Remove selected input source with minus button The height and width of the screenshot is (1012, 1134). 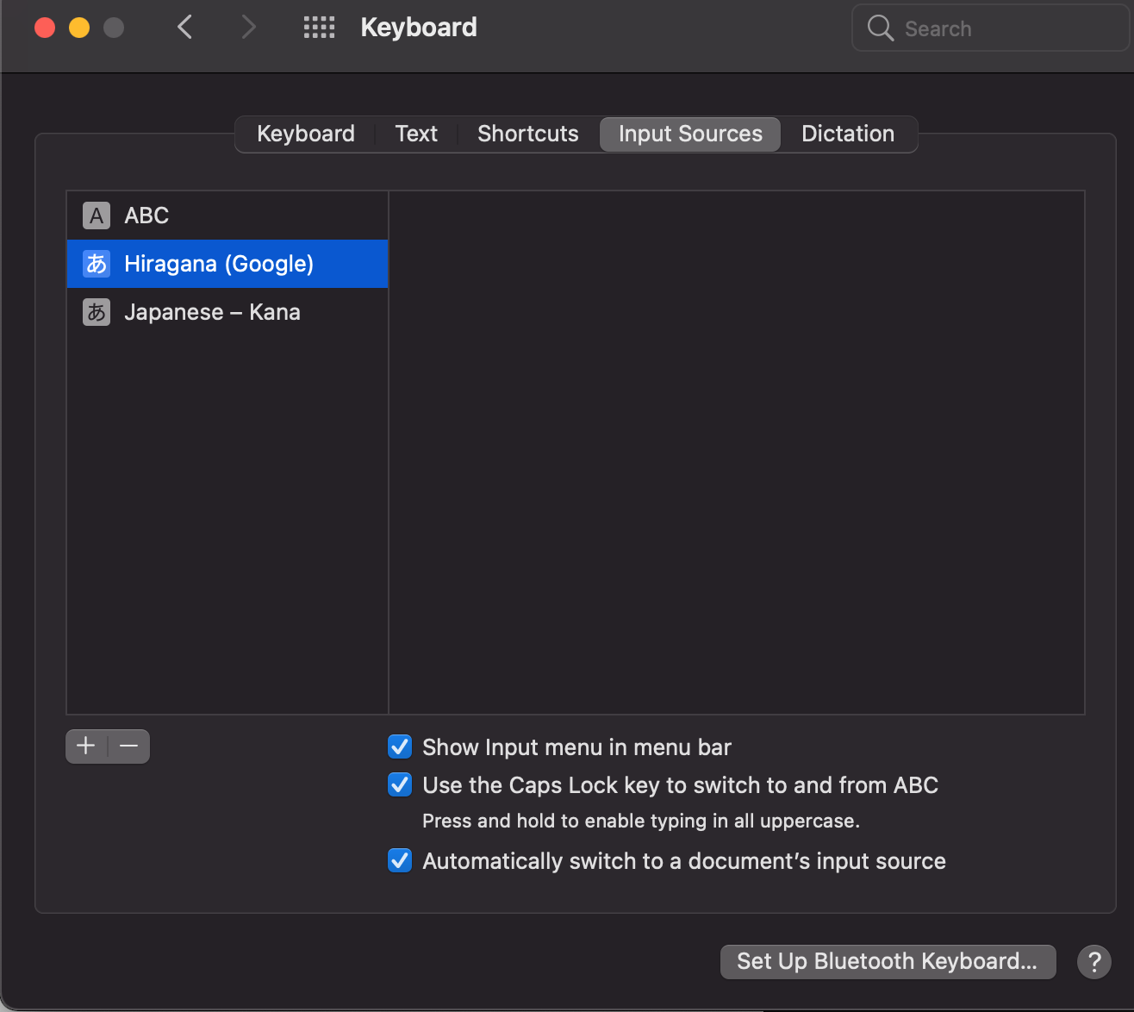[x=129, y=747]
